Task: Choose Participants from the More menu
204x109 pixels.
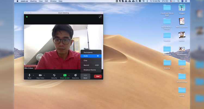Action: [91, 52]
